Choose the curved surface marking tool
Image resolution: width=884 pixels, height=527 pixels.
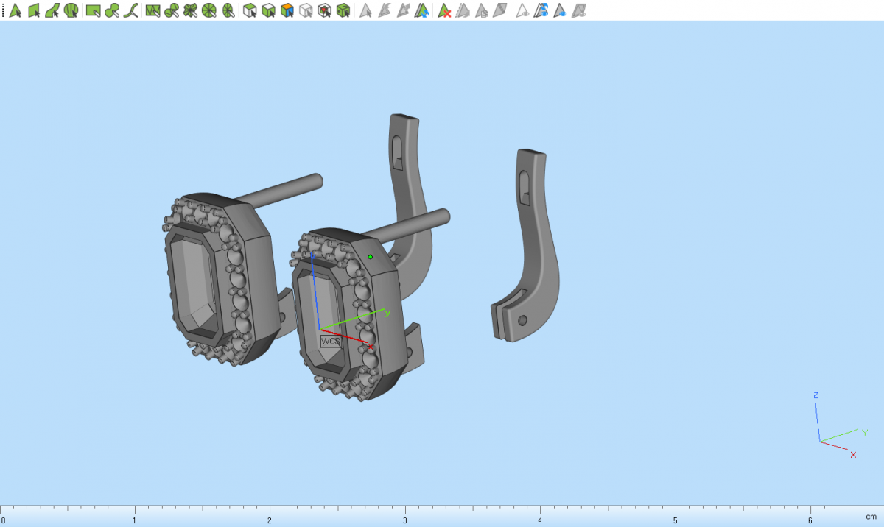(52, 10)
